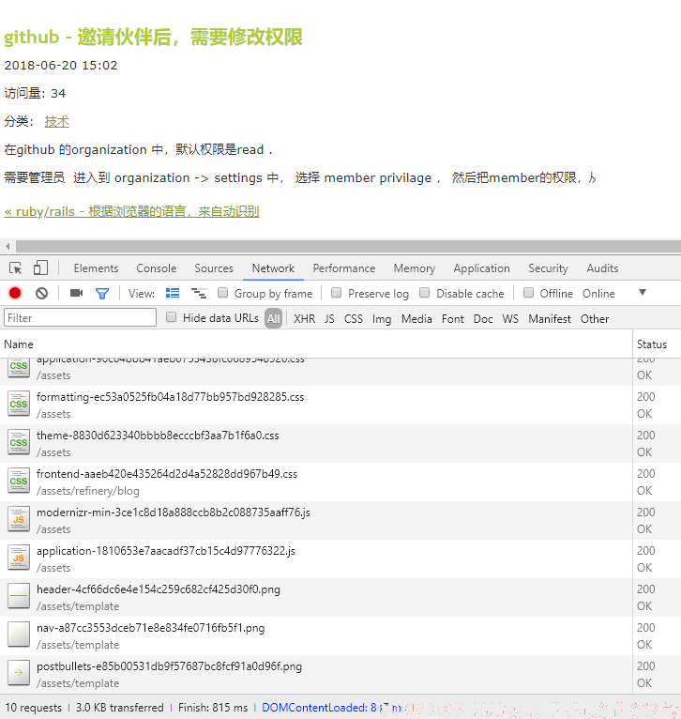The height and width of the screenshot is (719, 681).
Task: Filter requests by Manifest type
Action: pos(550,319)
